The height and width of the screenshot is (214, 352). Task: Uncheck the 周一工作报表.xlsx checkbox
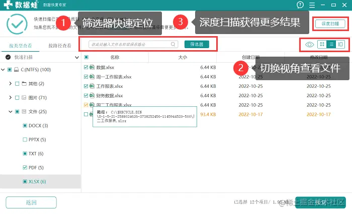tap(86, 77)
